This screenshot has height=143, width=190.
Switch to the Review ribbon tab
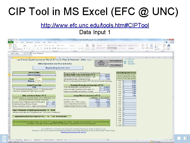pos(50,42)
